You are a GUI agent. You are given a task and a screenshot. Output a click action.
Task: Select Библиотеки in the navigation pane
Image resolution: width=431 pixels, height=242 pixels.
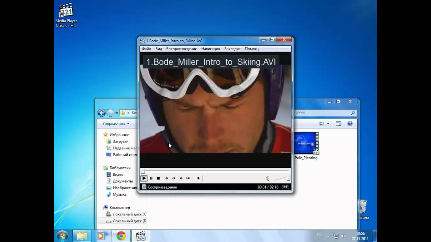point(117,168)
